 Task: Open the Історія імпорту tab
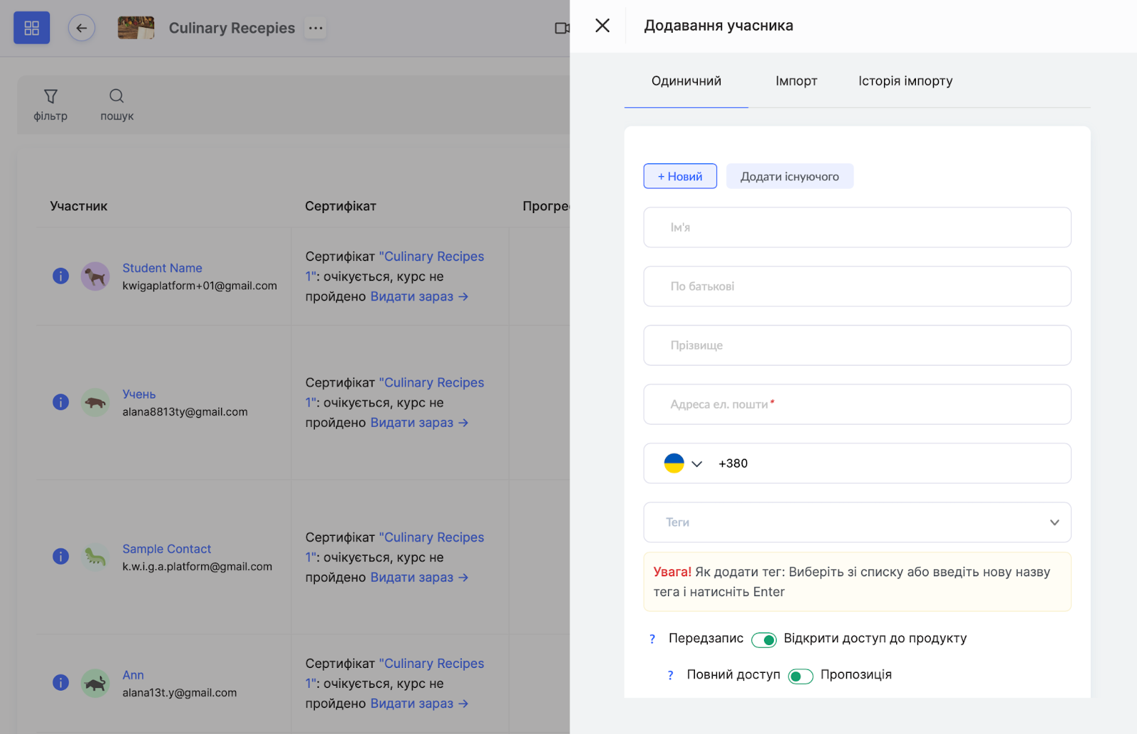905,81
